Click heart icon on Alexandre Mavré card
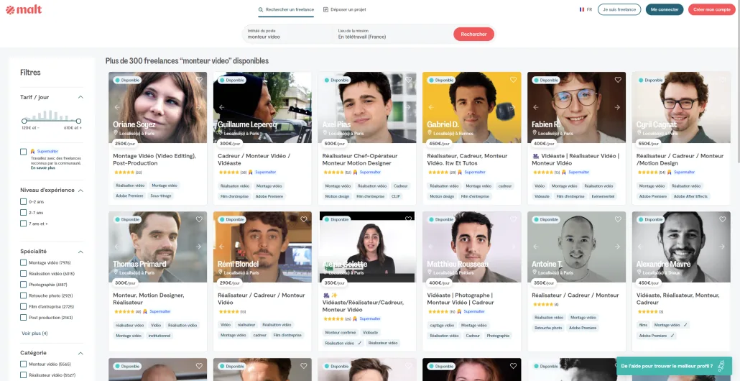Viewport: 740px width, 381px height. [x=723, y=219]
